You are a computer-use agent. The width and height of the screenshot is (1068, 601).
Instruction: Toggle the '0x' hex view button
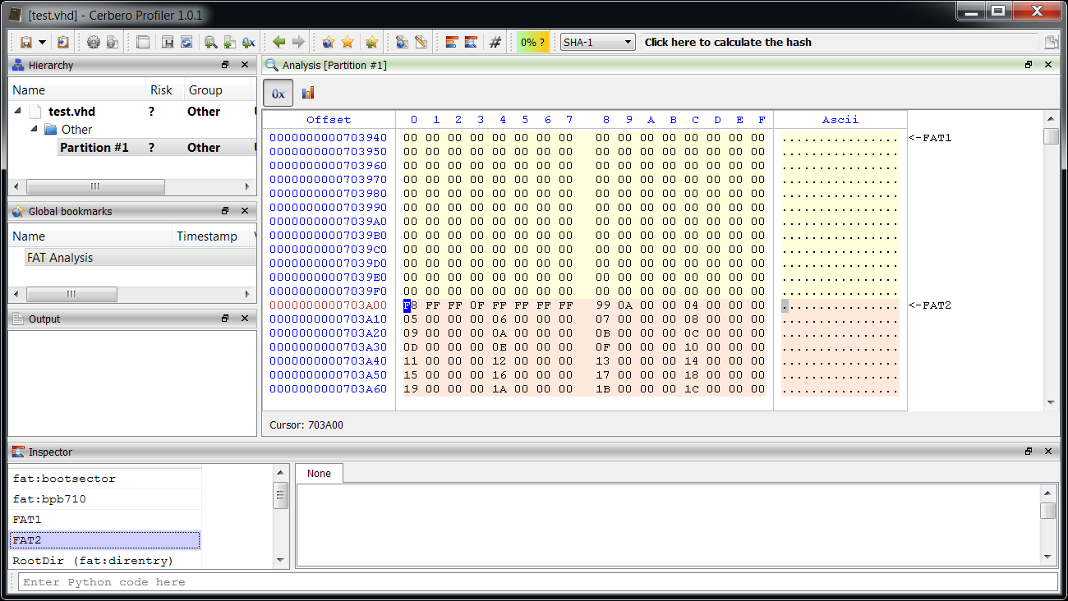click(x=278, y=94)
